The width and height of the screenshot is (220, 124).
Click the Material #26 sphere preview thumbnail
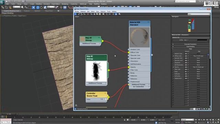[140, 37]
